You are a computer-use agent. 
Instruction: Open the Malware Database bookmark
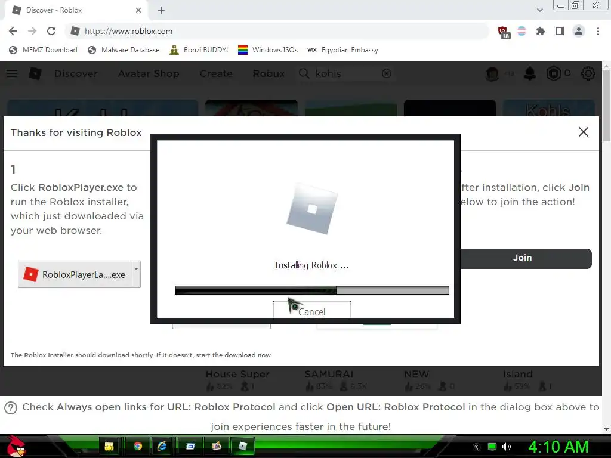click(124, 50)
